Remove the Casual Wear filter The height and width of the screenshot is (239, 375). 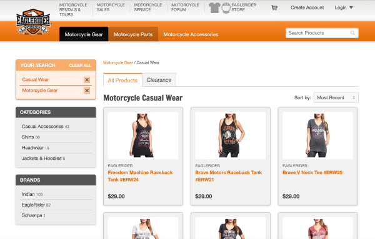pos(87,80)
